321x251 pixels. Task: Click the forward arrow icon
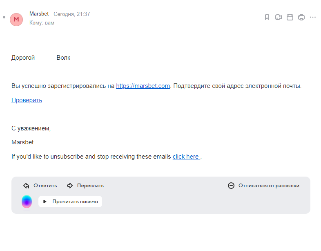(70, 186)
